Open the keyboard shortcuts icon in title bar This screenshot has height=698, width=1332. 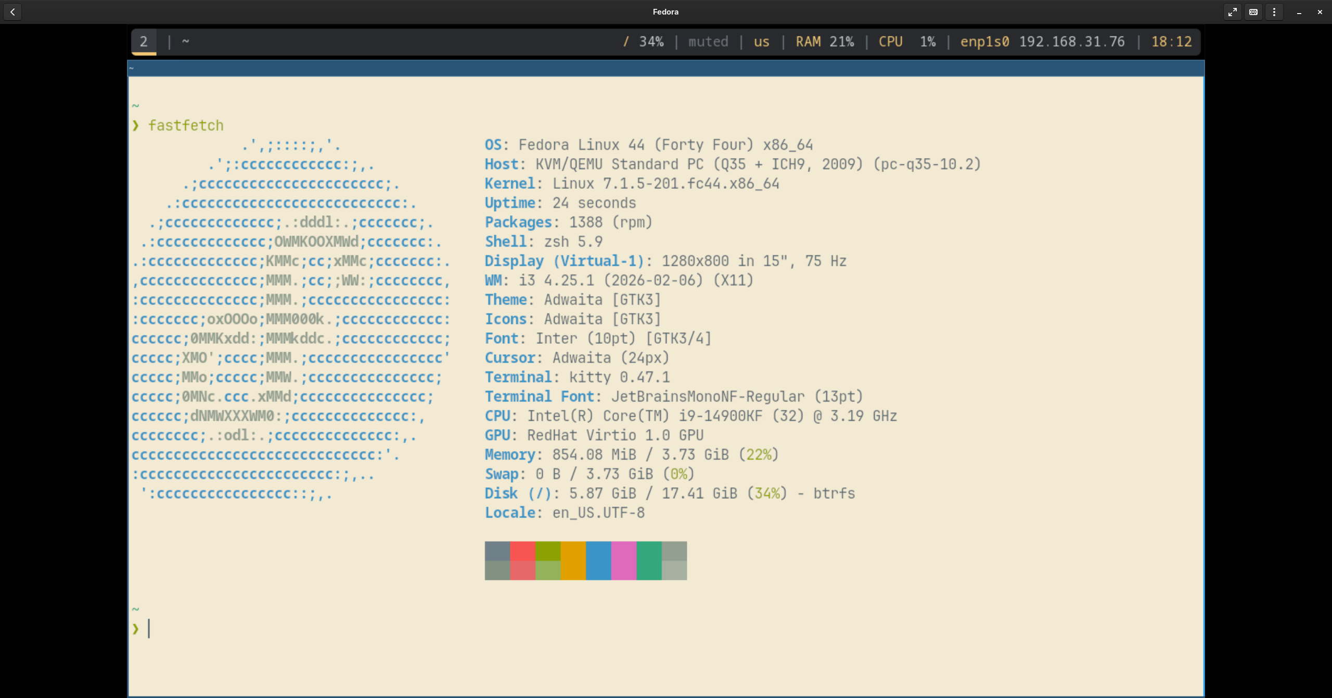[x=1253, y=12]
